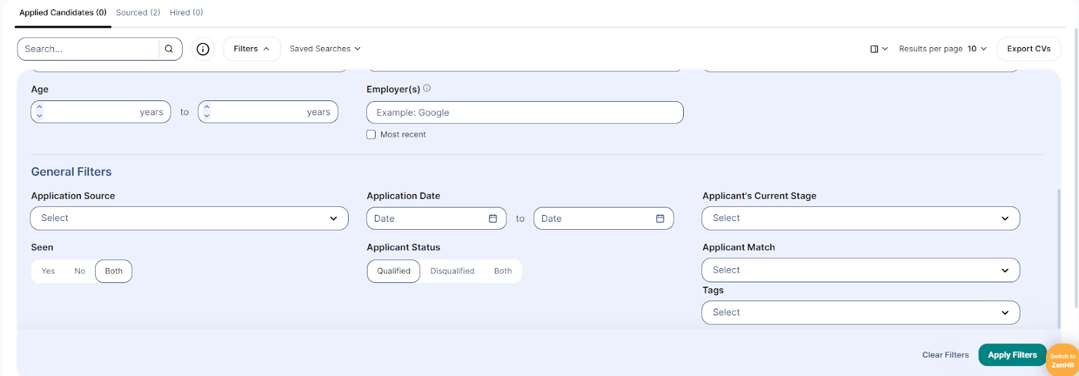
Task: Click the filter panel vertical scrollbar
Action: (1059, 258)
